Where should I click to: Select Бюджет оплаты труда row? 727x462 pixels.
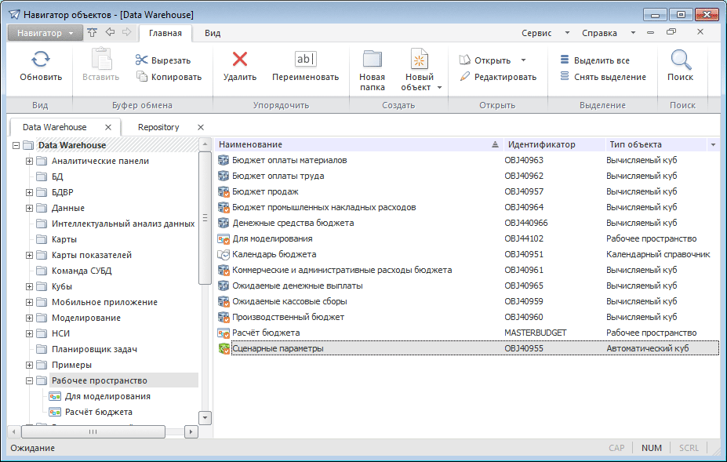point(468,176)
